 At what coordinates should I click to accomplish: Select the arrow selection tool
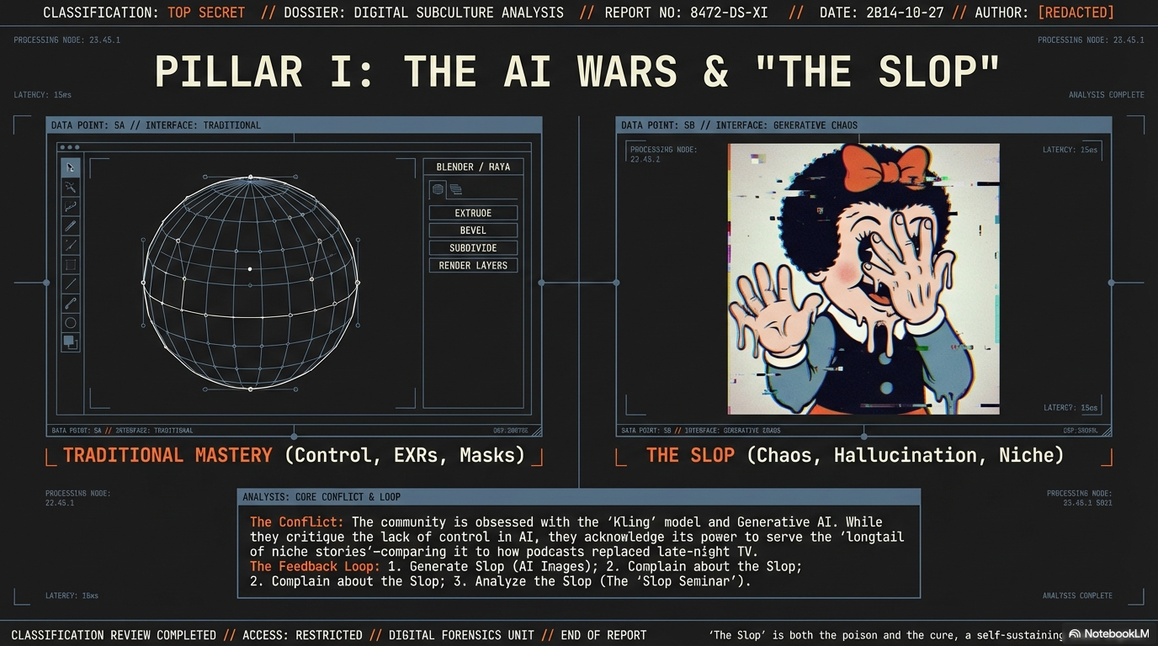click(x=71, y=167)
